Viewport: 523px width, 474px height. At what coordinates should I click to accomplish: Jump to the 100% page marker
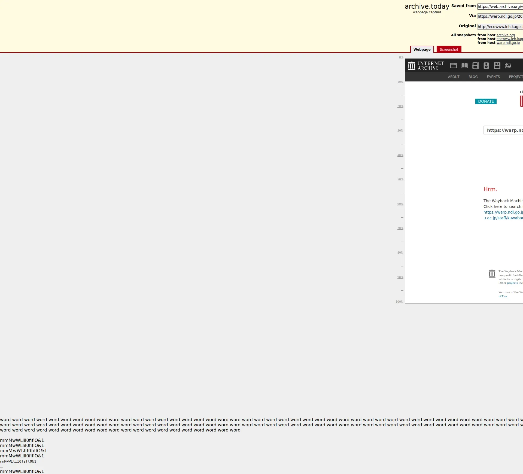(399, 302)
